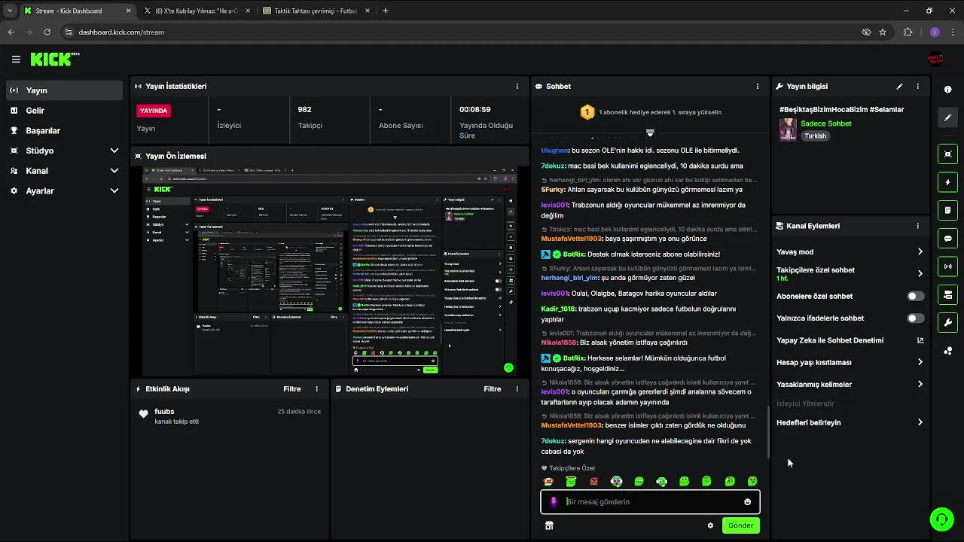Viewport: 964px width, 542px height.
Task: Open a new browser tab
Action: coord(386,11)
